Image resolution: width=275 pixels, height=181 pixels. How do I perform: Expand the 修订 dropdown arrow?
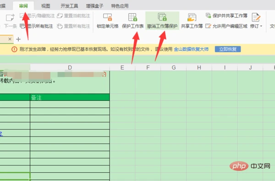point(261,26)
